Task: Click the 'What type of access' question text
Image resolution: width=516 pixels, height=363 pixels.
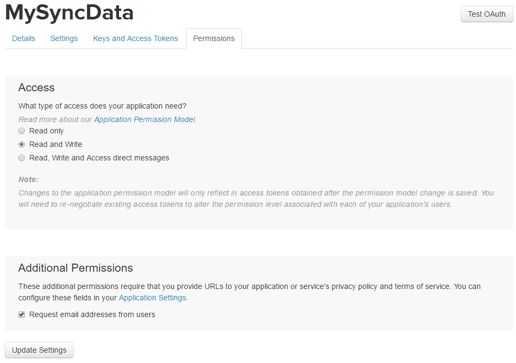Action: click(102, 106)
